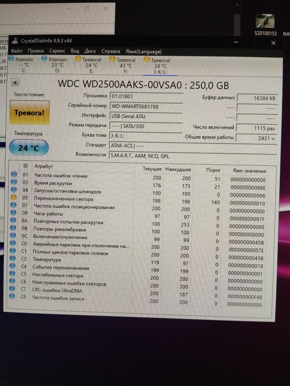Click the status icon for Время раскрутки

(x=14, y=182)
